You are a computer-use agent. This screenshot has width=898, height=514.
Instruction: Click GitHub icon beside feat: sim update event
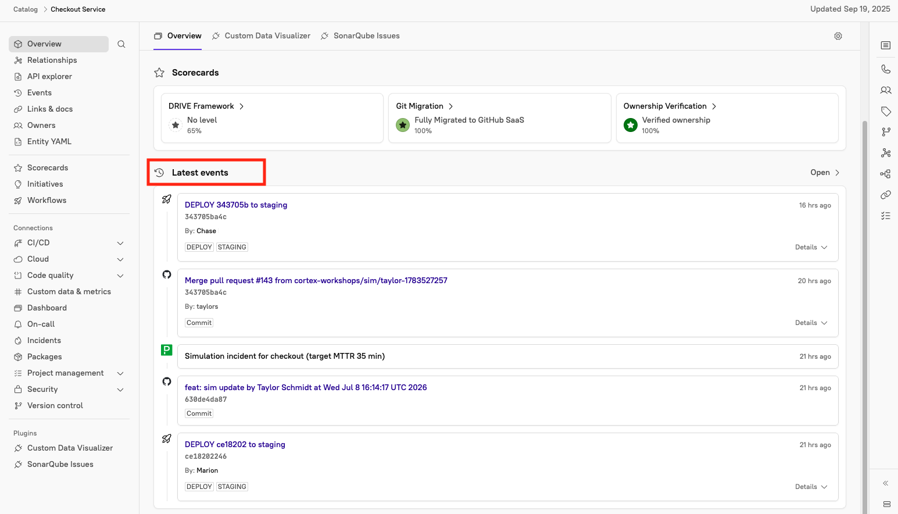coord(167,381)
